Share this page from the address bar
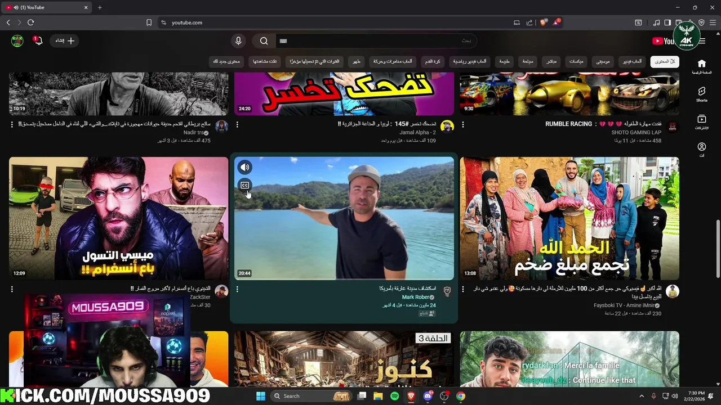Viewport: 721px width, 405px height. pyautogui.click(x=529, y=22)
